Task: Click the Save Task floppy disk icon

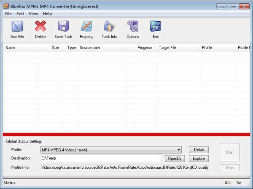Action: pyautogui.click(x=63, y=26)
